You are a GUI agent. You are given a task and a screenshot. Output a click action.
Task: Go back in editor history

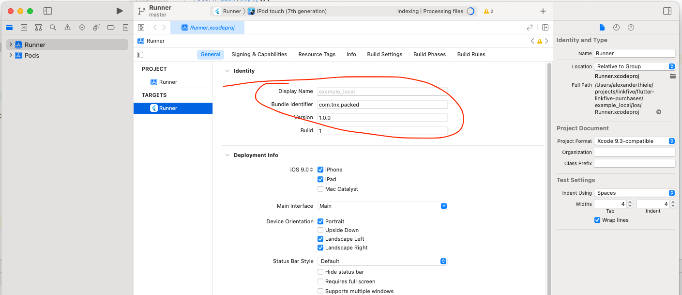[x=154, y=28]
